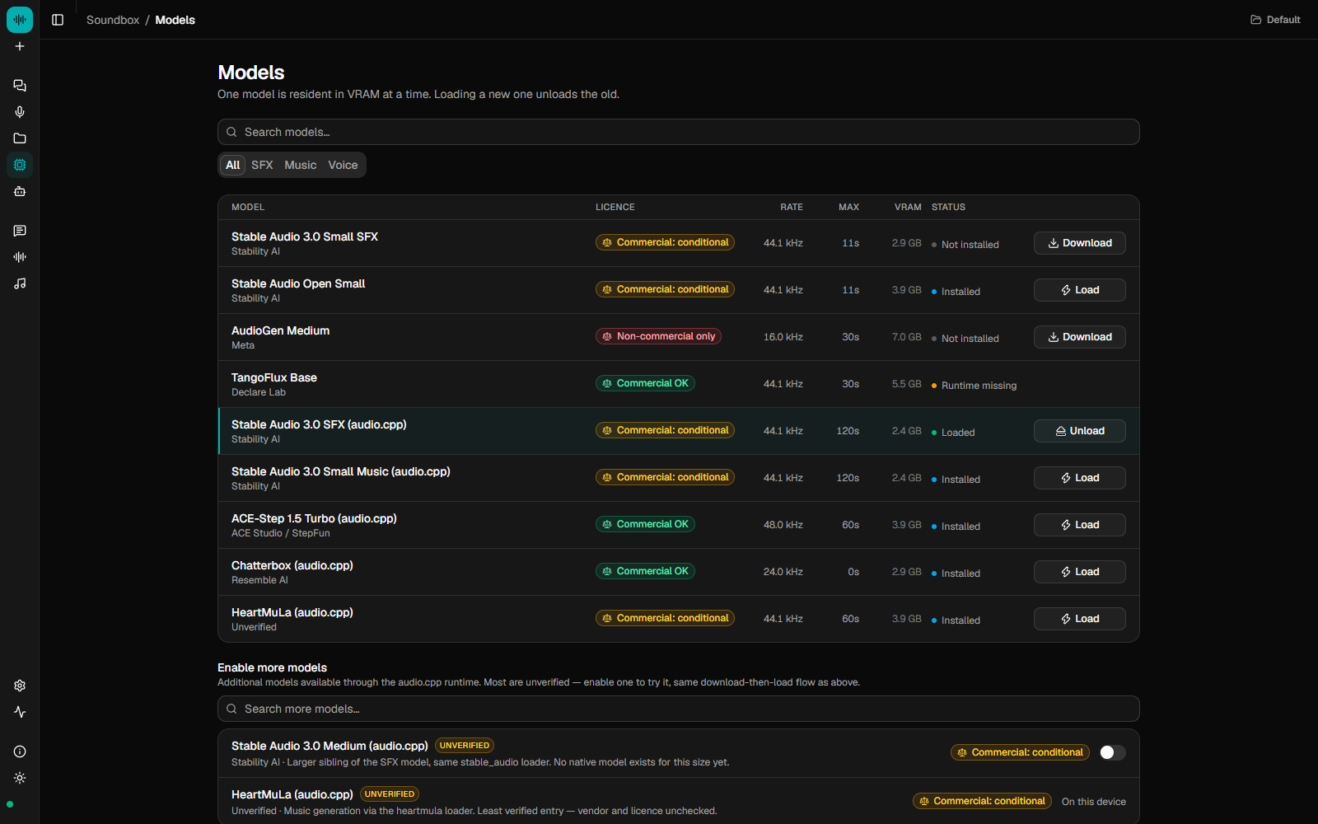Select the Music filter tab
This screenshot has width=1318, height=824.
click(x=301, y=165)
